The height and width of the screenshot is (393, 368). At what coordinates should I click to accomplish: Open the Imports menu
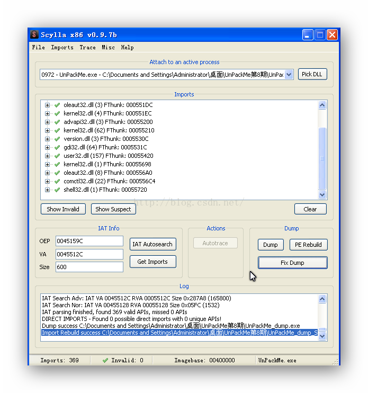[x=62, y=47]
